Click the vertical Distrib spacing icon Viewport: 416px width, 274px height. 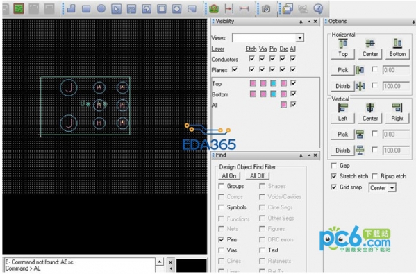click(360, 151)
